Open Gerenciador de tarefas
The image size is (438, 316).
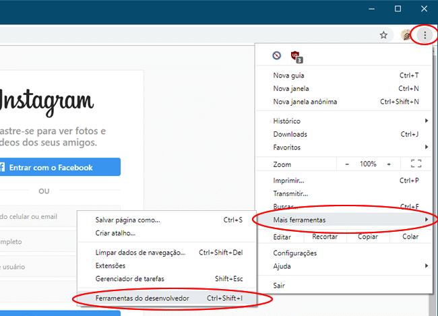pyautogui.click(x=166, y=279)
